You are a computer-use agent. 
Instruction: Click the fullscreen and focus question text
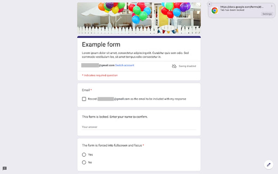pos(112,145)
